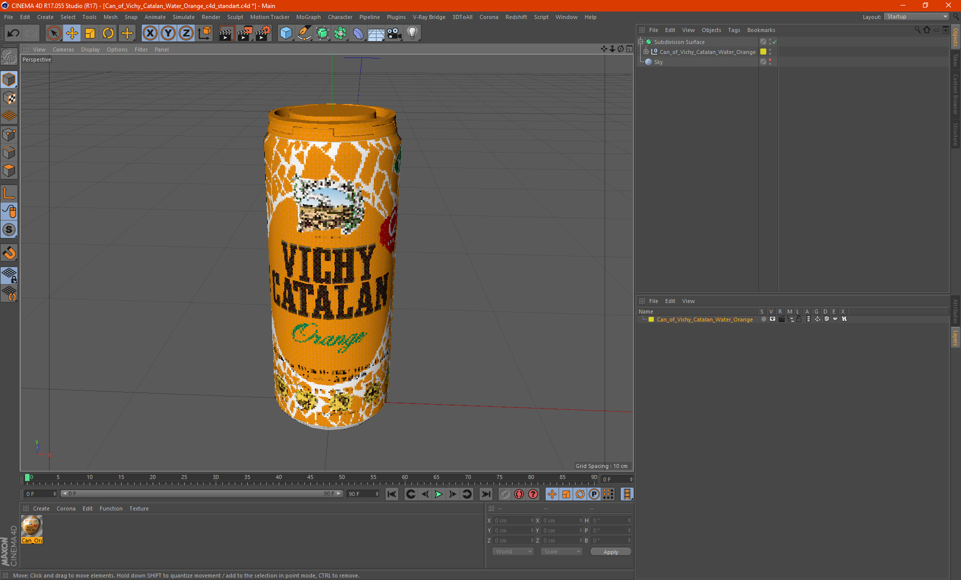
Task: Click the Apply button in coordinates
Action: pos(611,552)
